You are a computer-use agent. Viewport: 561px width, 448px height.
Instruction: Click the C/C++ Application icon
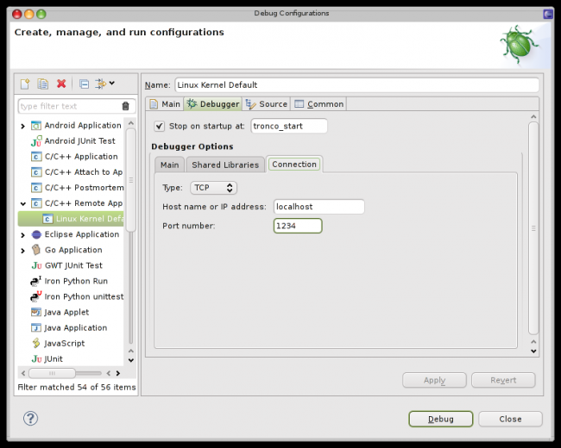coord(36,157)
